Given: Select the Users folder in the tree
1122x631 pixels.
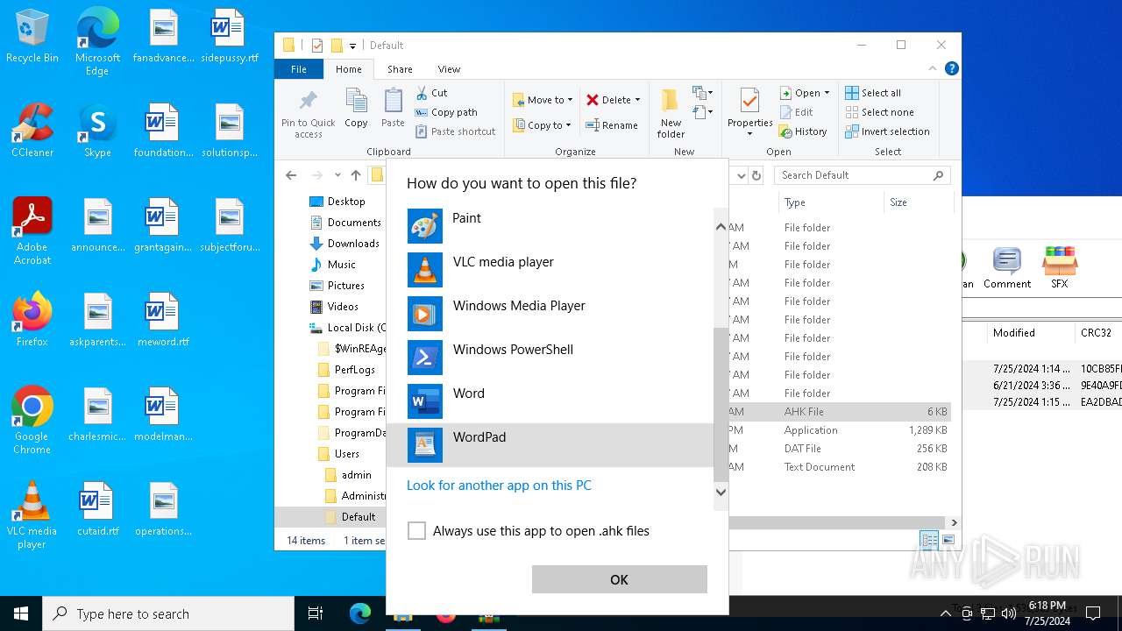Looking at the screenshot, I should click(x=338, y=454).
